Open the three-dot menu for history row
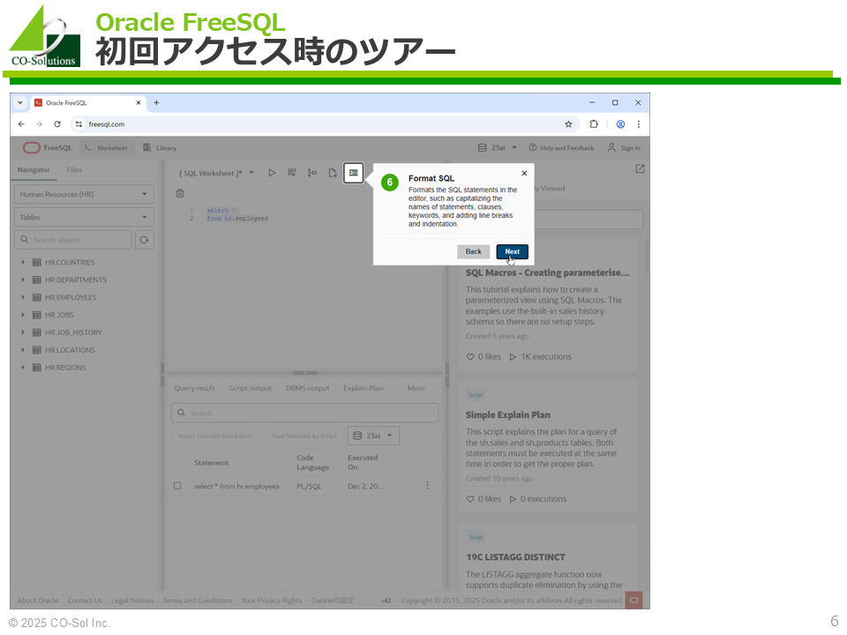The width and height of the screenshot is (847, 635). (428, 486)
